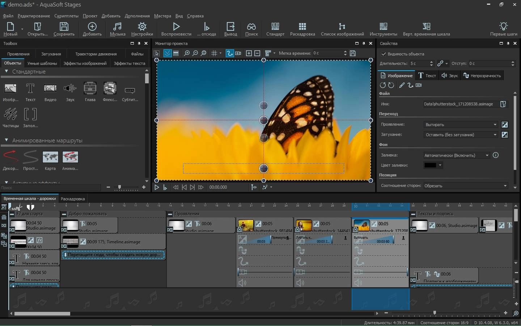This screenshot has height=326, width=521.
Task: Open the Заливка dropdown
Action: (457, 155)
